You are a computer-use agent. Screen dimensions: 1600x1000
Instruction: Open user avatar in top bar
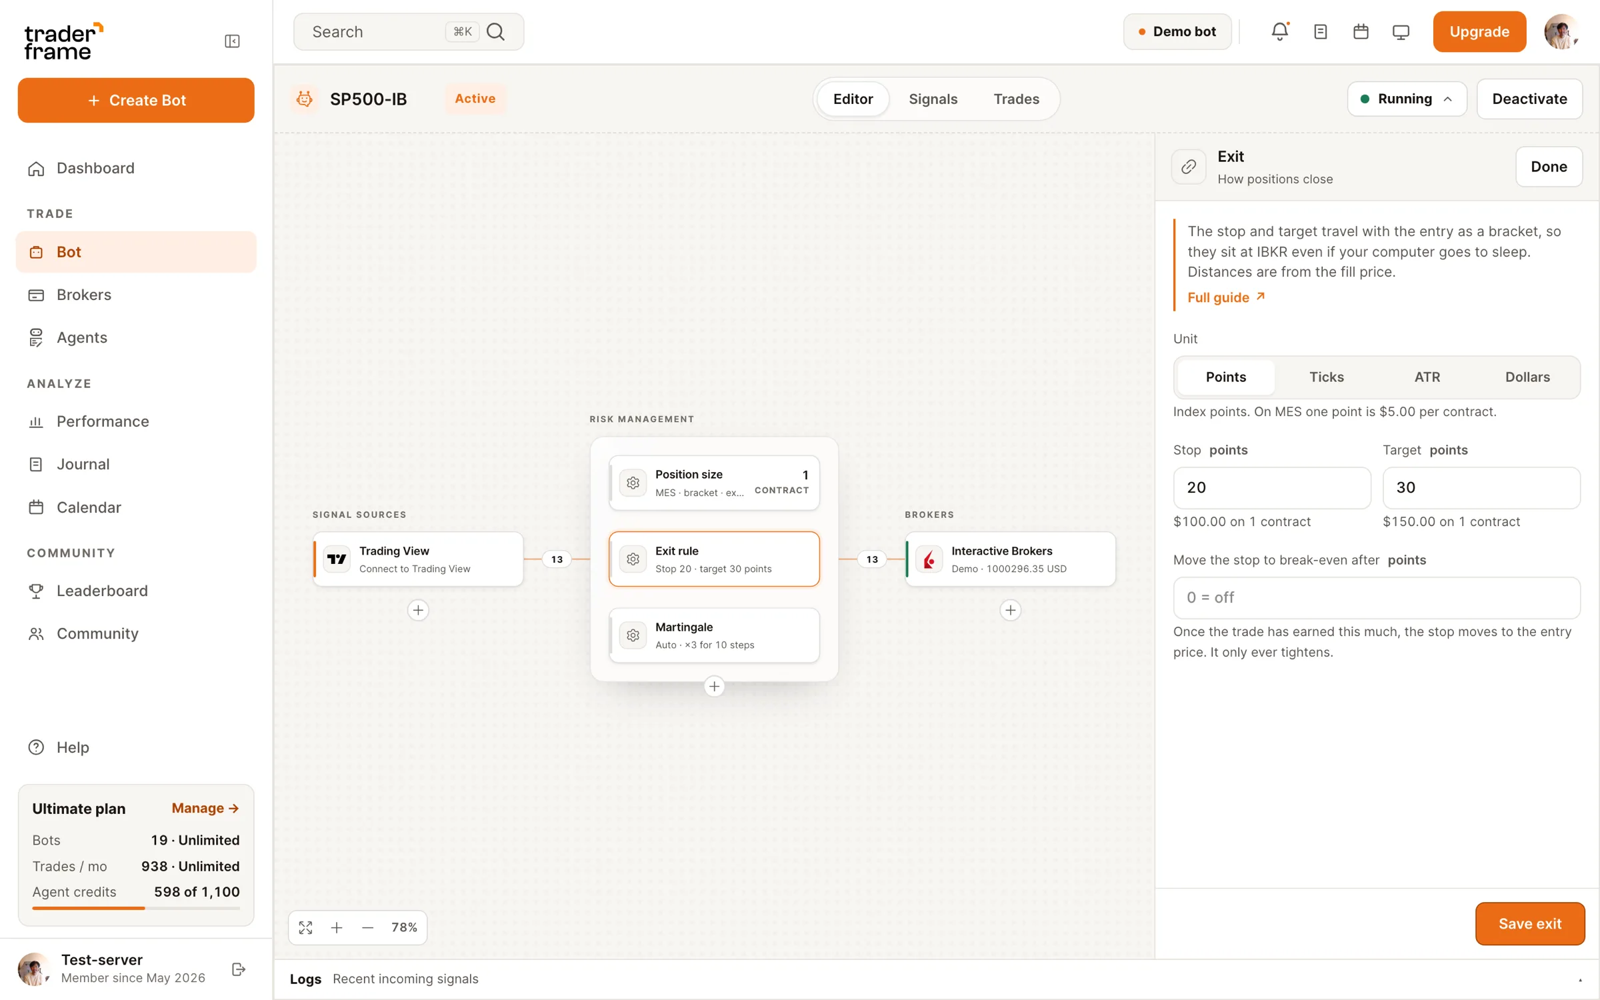click(1561, 31)
